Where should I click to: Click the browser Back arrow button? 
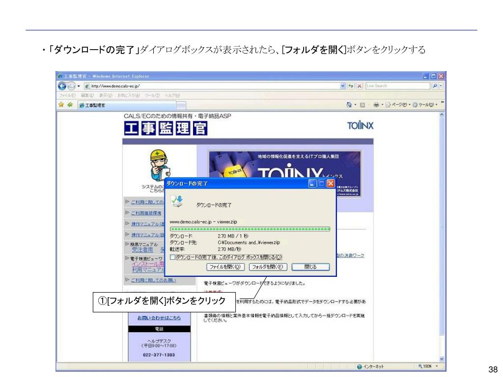coord(62,86)
